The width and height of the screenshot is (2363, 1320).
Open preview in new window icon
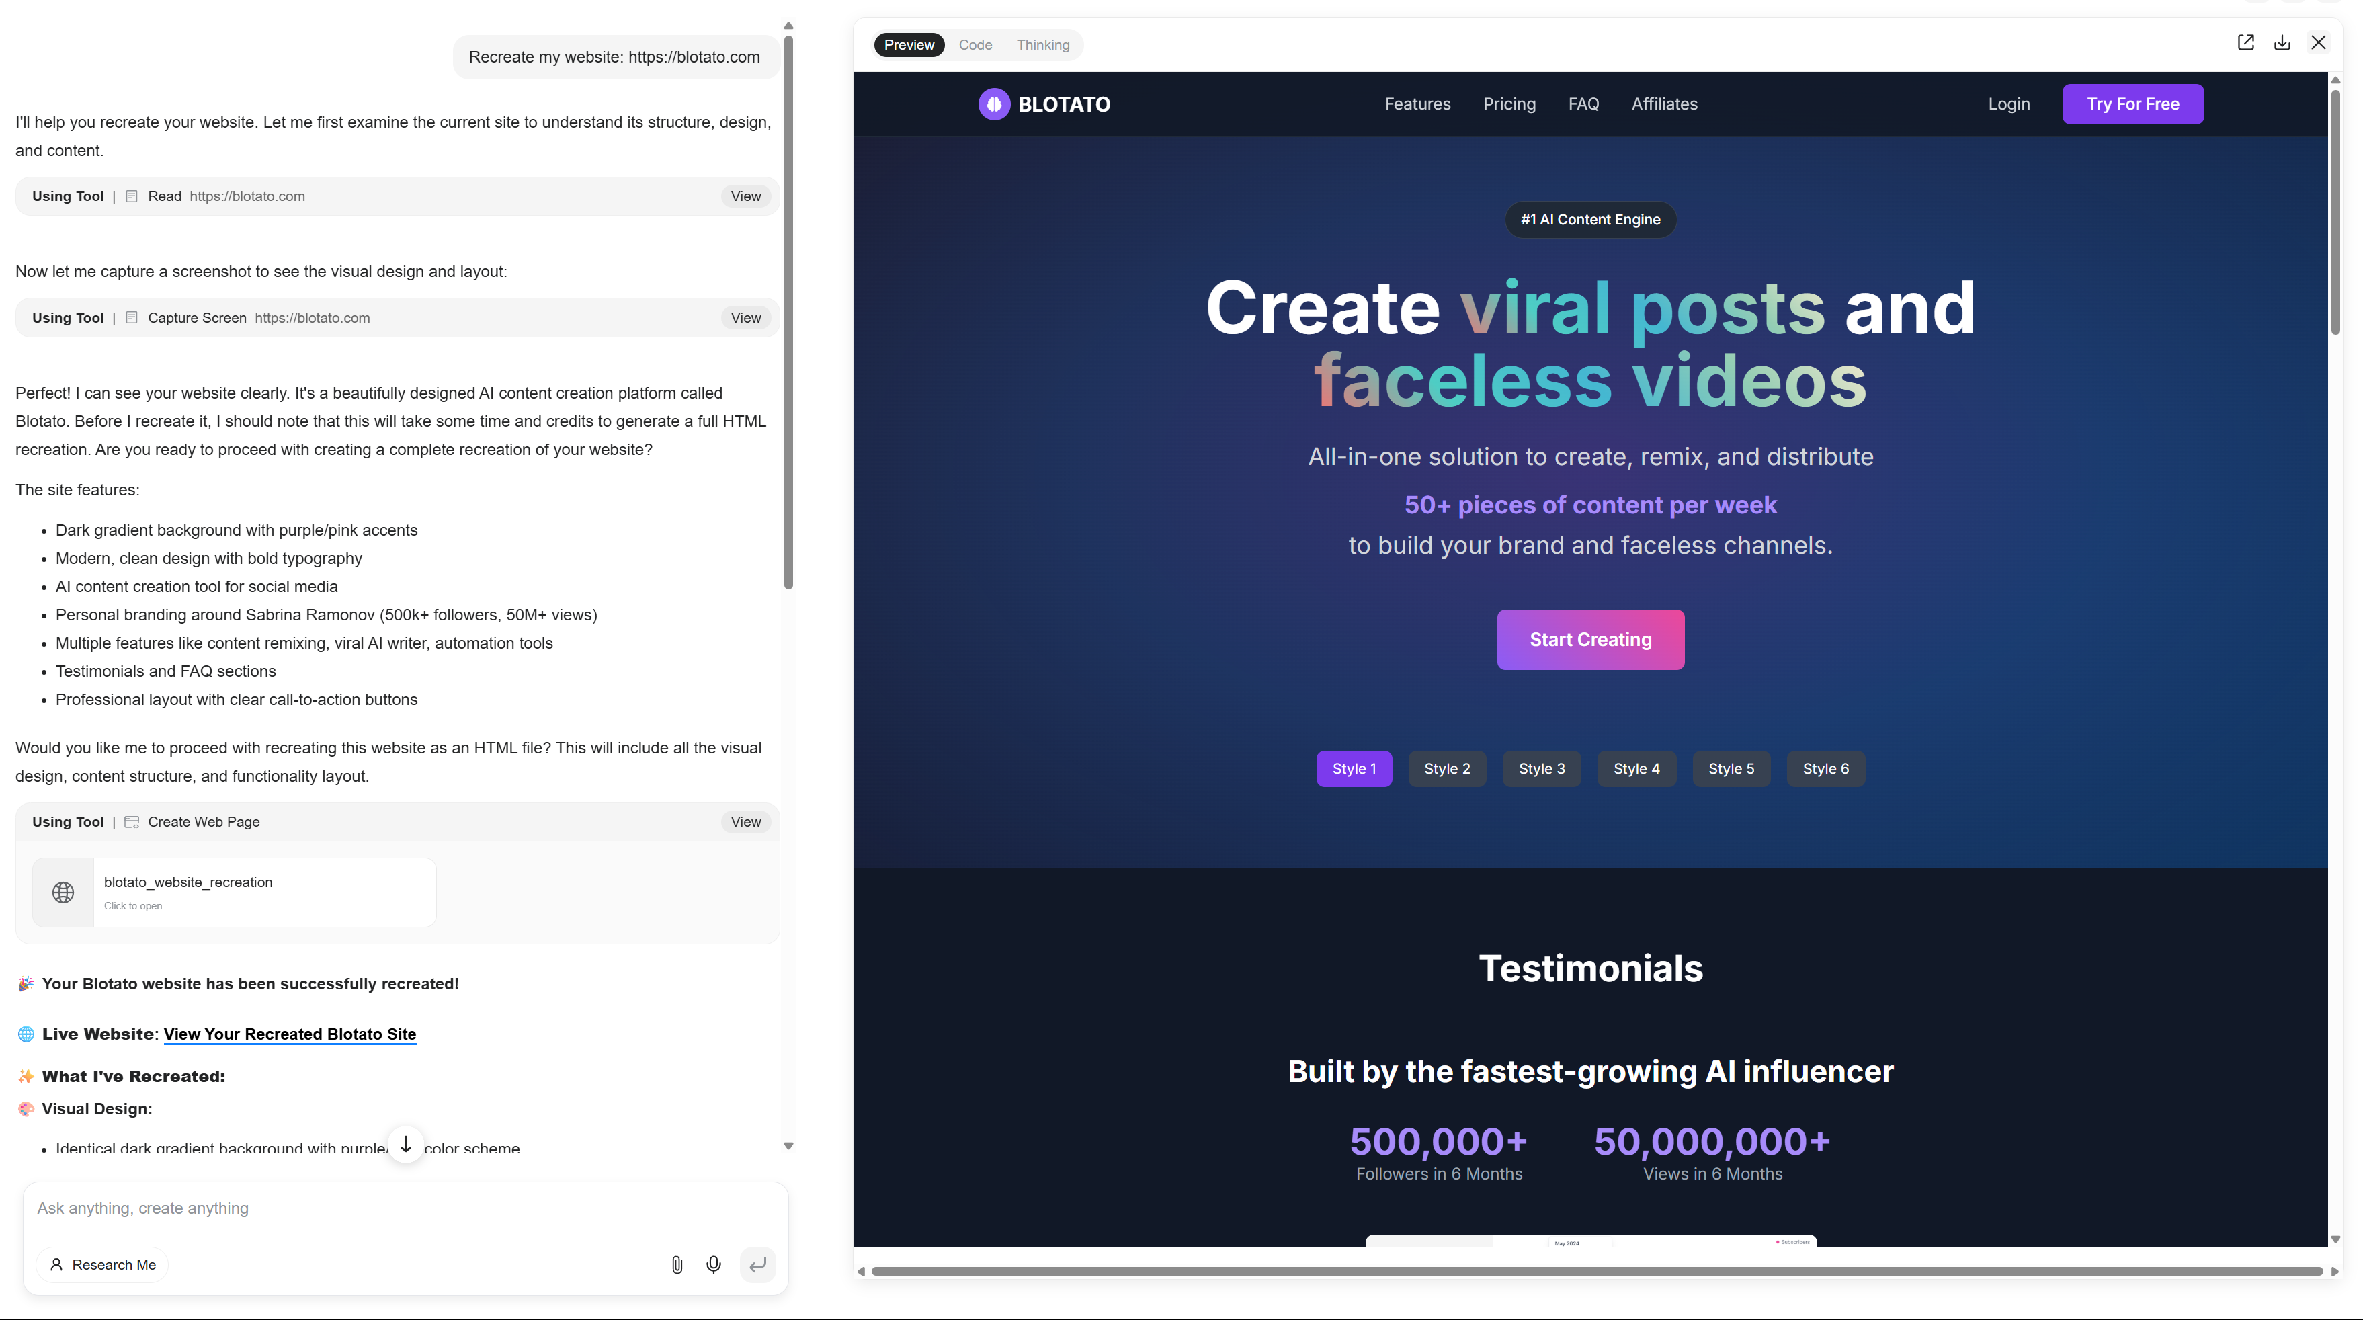pyautogui.click(x=2245, y=43)
